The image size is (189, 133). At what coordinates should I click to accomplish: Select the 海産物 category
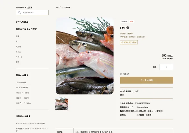[18, 47]
